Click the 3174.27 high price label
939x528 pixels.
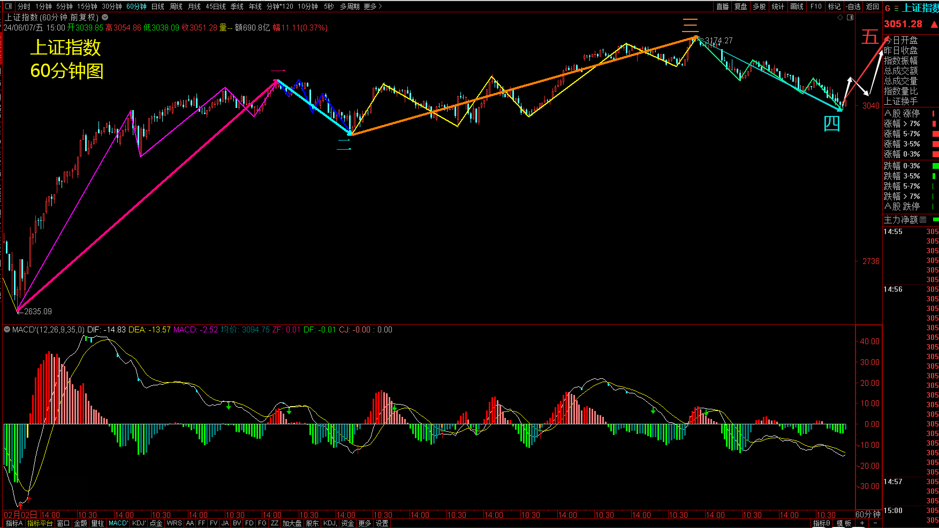(718, 41)
